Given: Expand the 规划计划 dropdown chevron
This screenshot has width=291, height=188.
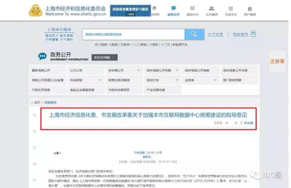Looking at the screenshot, I should (177, 80).
